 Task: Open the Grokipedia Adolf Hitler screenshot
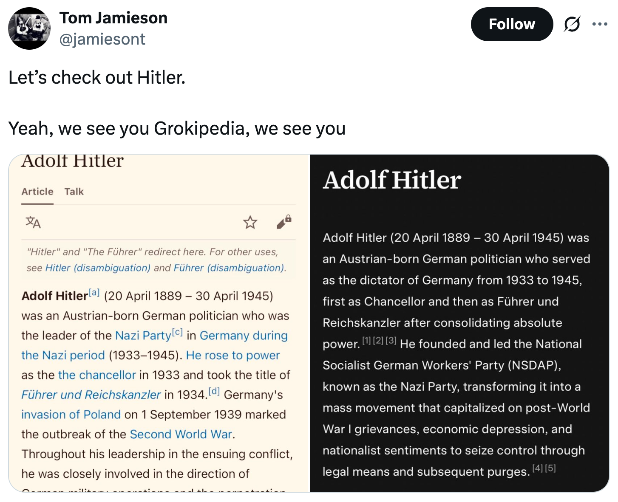point(459,323)
